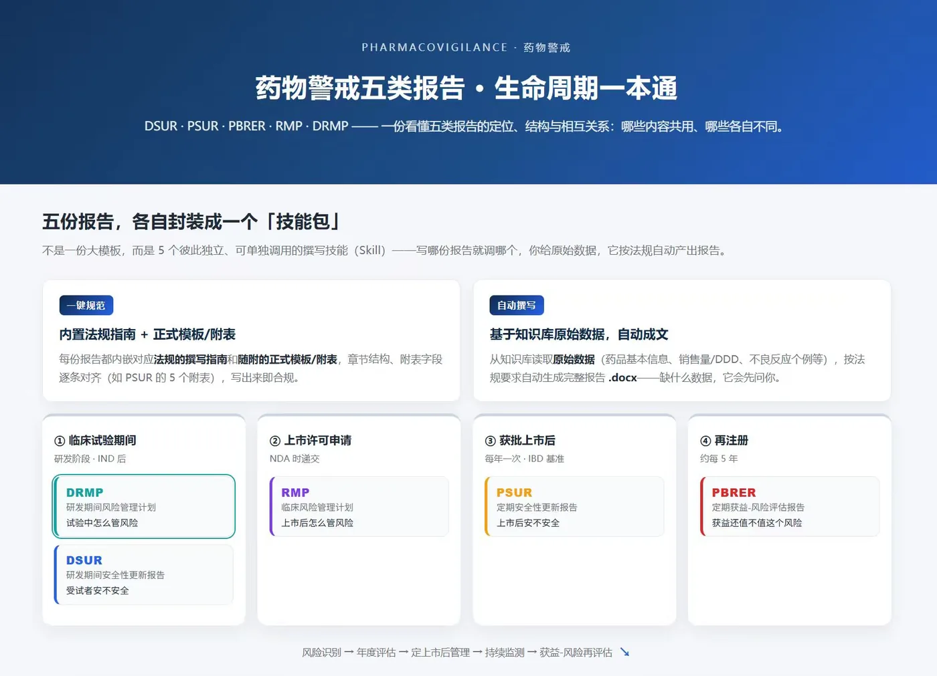Click the text 受试者安不安全
The width and height of the screenshot is (937, 676).
click(98, 590)
